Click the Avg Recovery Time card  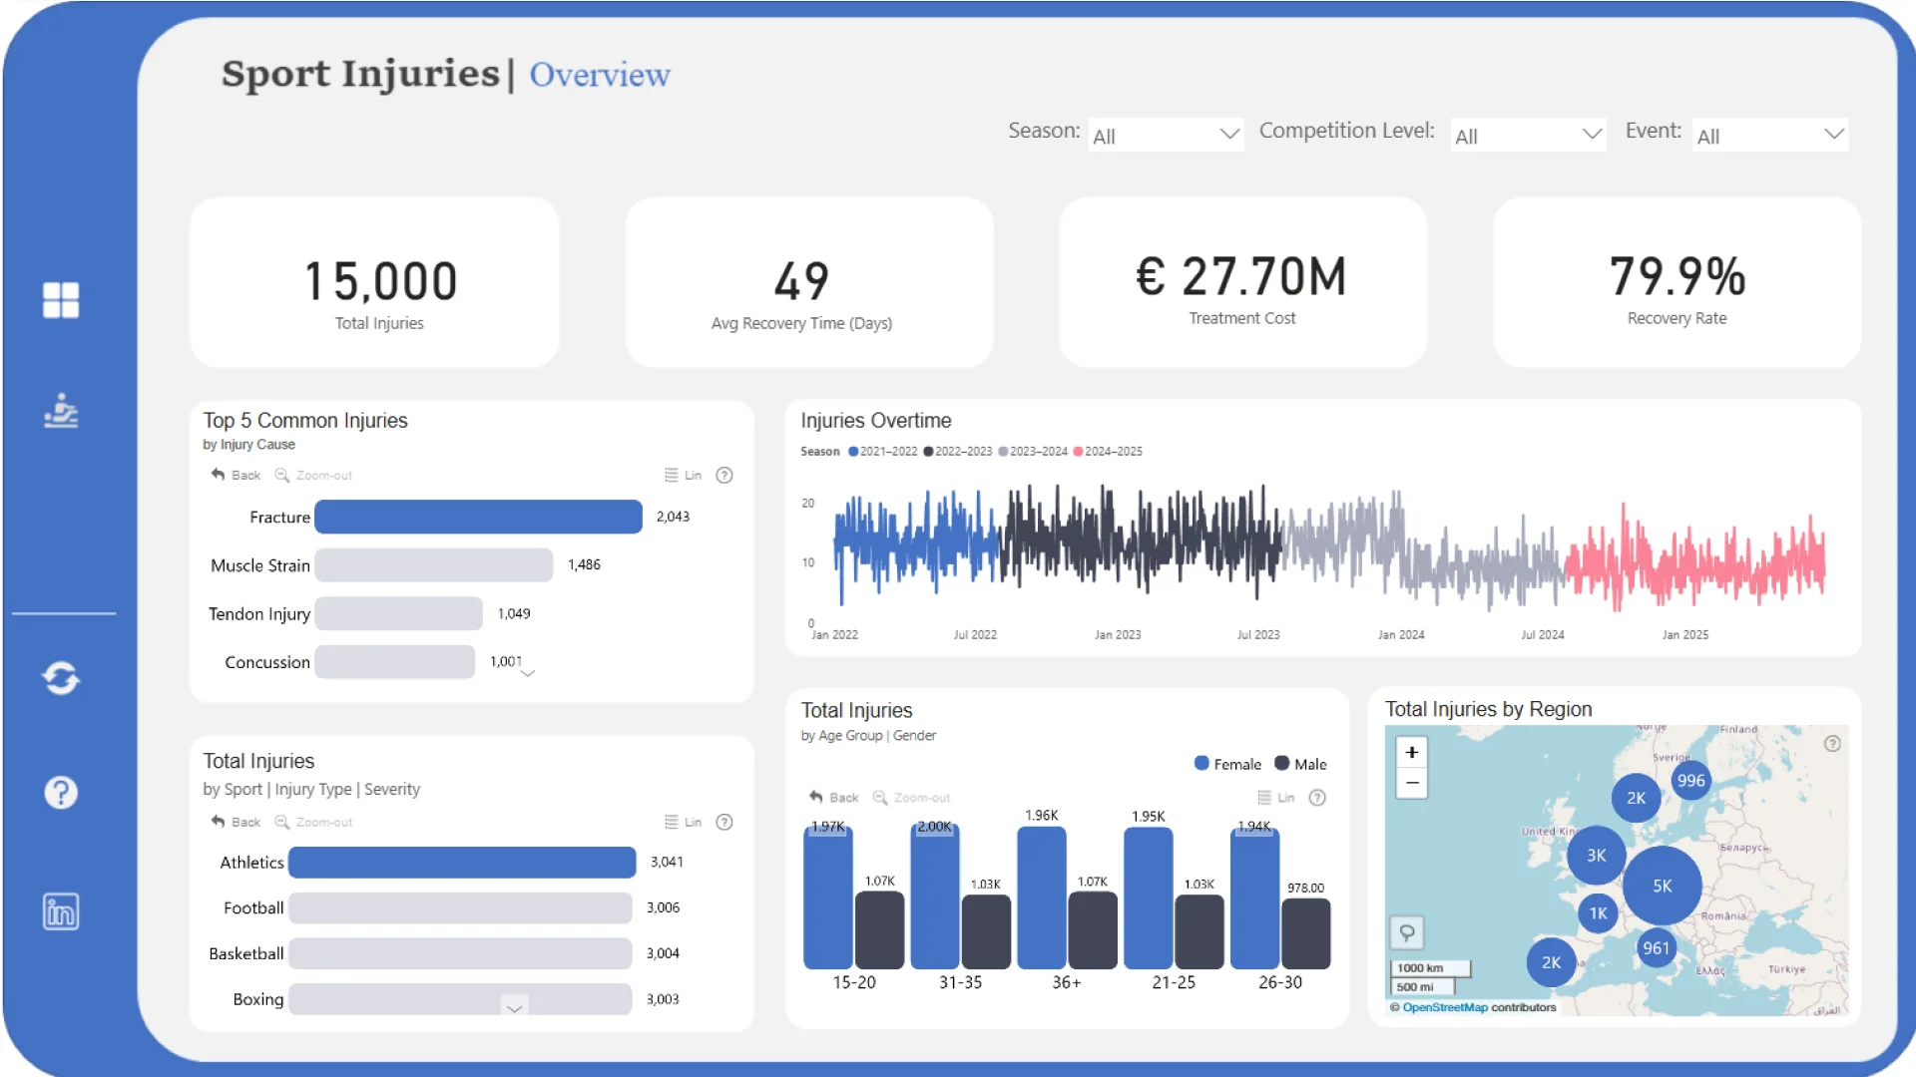[x=809, y=282]
